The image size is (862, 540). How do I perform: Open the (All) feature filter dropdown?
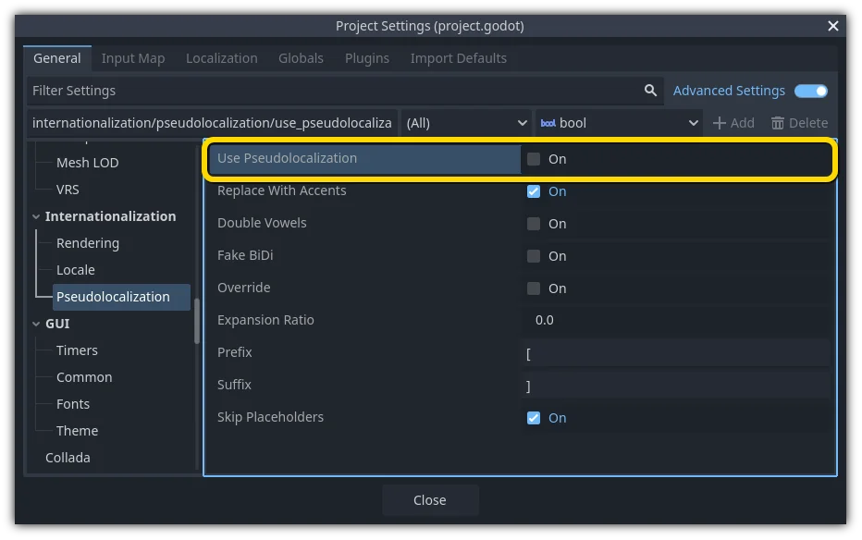coord(465,122)
